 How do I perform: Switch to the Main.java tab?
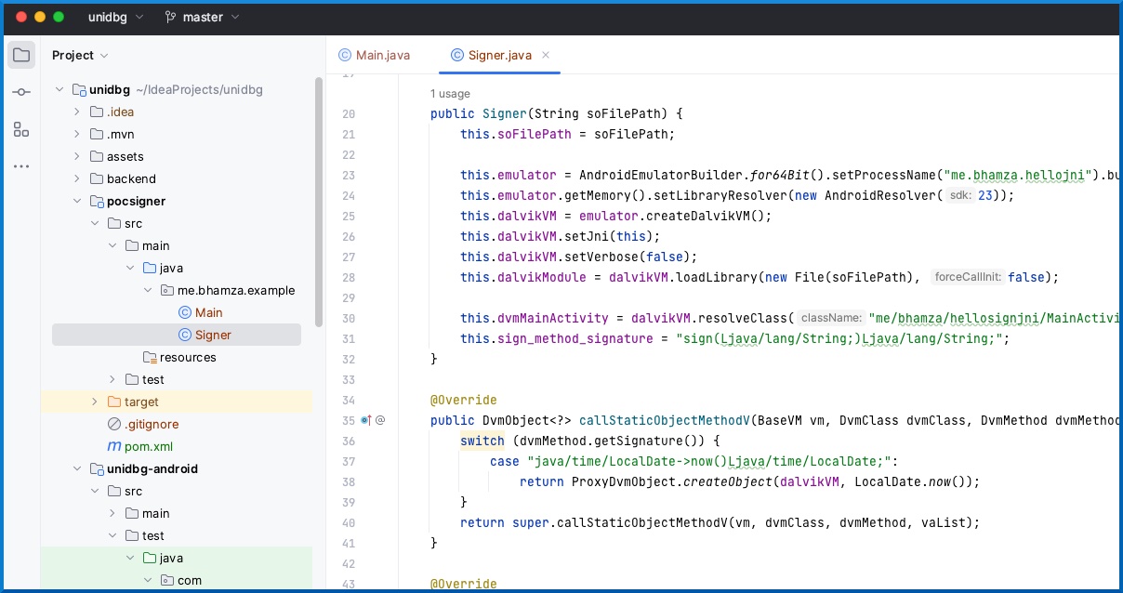point(381,55)
